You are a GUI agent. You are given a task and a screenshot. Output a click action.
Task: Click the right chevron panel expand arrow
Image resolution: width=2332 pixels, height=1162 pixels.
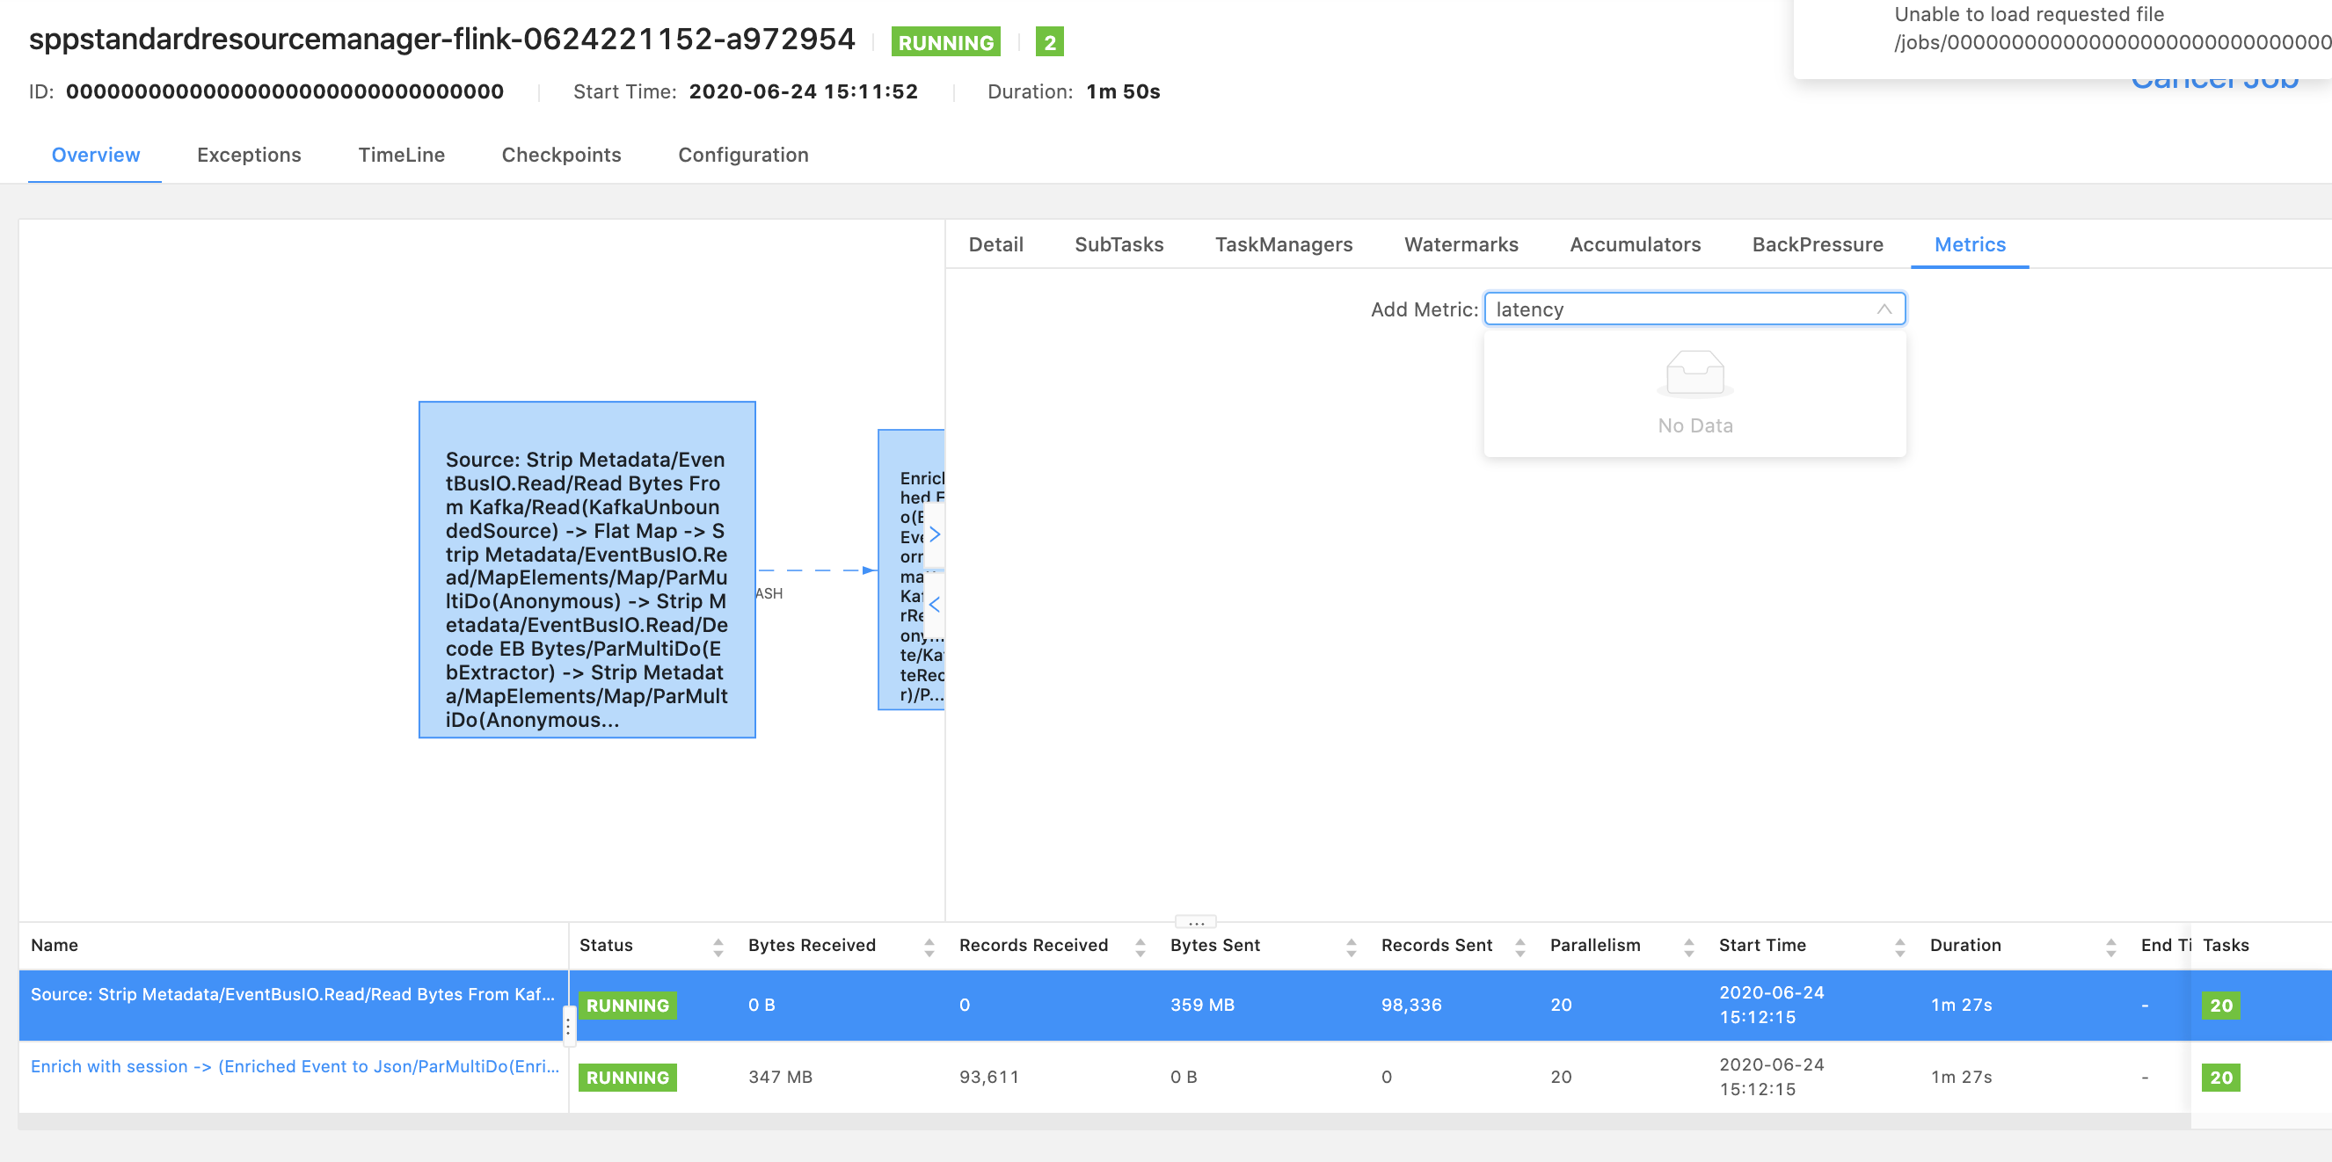(934, 534)
